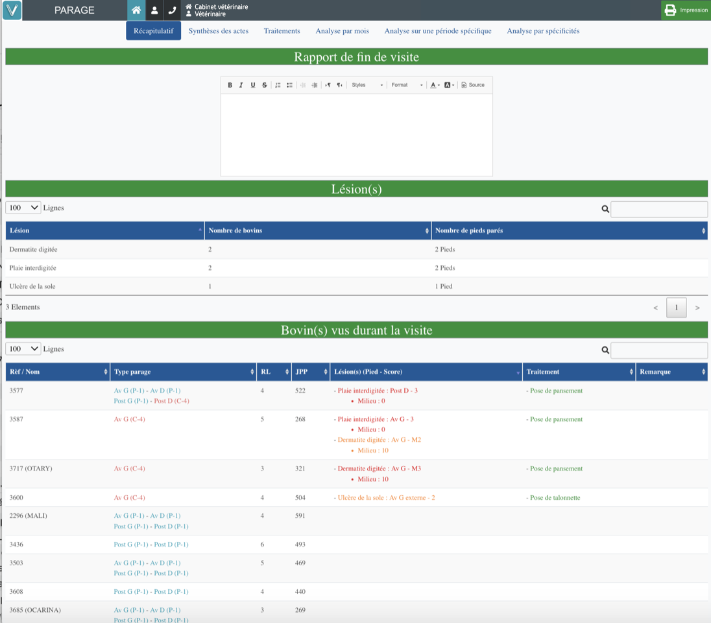Select page 1 of lesions table
The width and height of the screenshot is (711, 623).
676,308
